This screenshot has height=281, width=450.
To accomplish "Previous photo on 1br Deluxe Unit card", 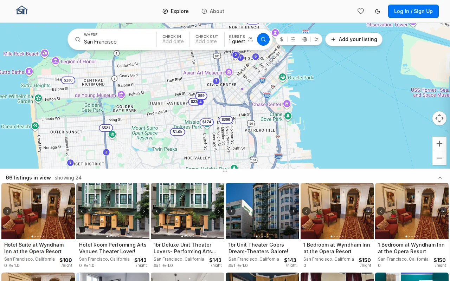I will tap(156, 211).
